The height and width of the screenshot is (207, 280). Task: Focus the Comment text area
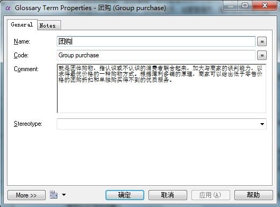tap(161, 89)
